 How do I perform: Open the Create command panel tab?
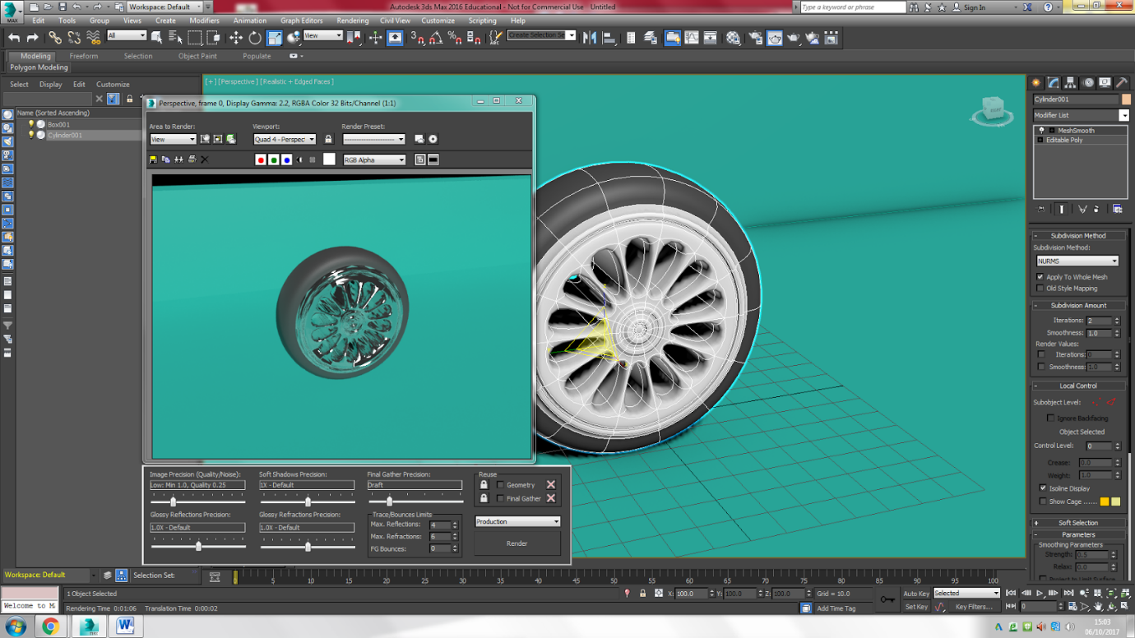[x=1036, y=83]
